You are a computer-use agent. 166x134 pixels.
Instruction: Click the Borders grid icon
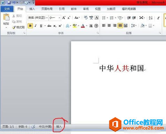(150, 25)
